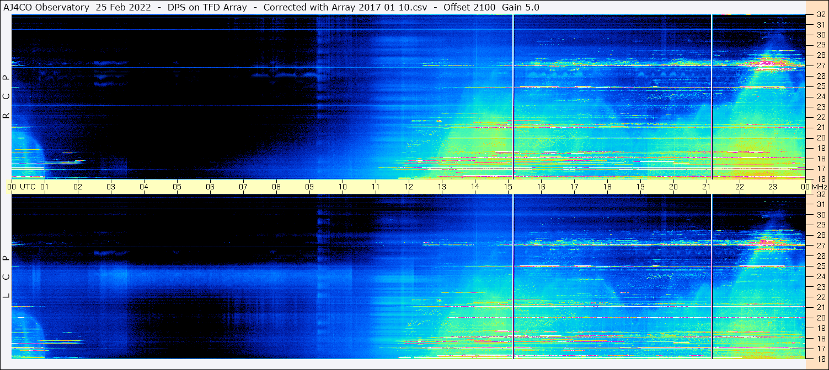Click 22 MHz tick in LCP panel scale
The image size is (829, 370).
[x=820, y=297]
